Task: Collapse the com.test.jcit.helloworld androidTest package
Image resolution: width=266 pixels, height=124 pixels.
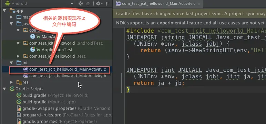Action: point(18,43)
